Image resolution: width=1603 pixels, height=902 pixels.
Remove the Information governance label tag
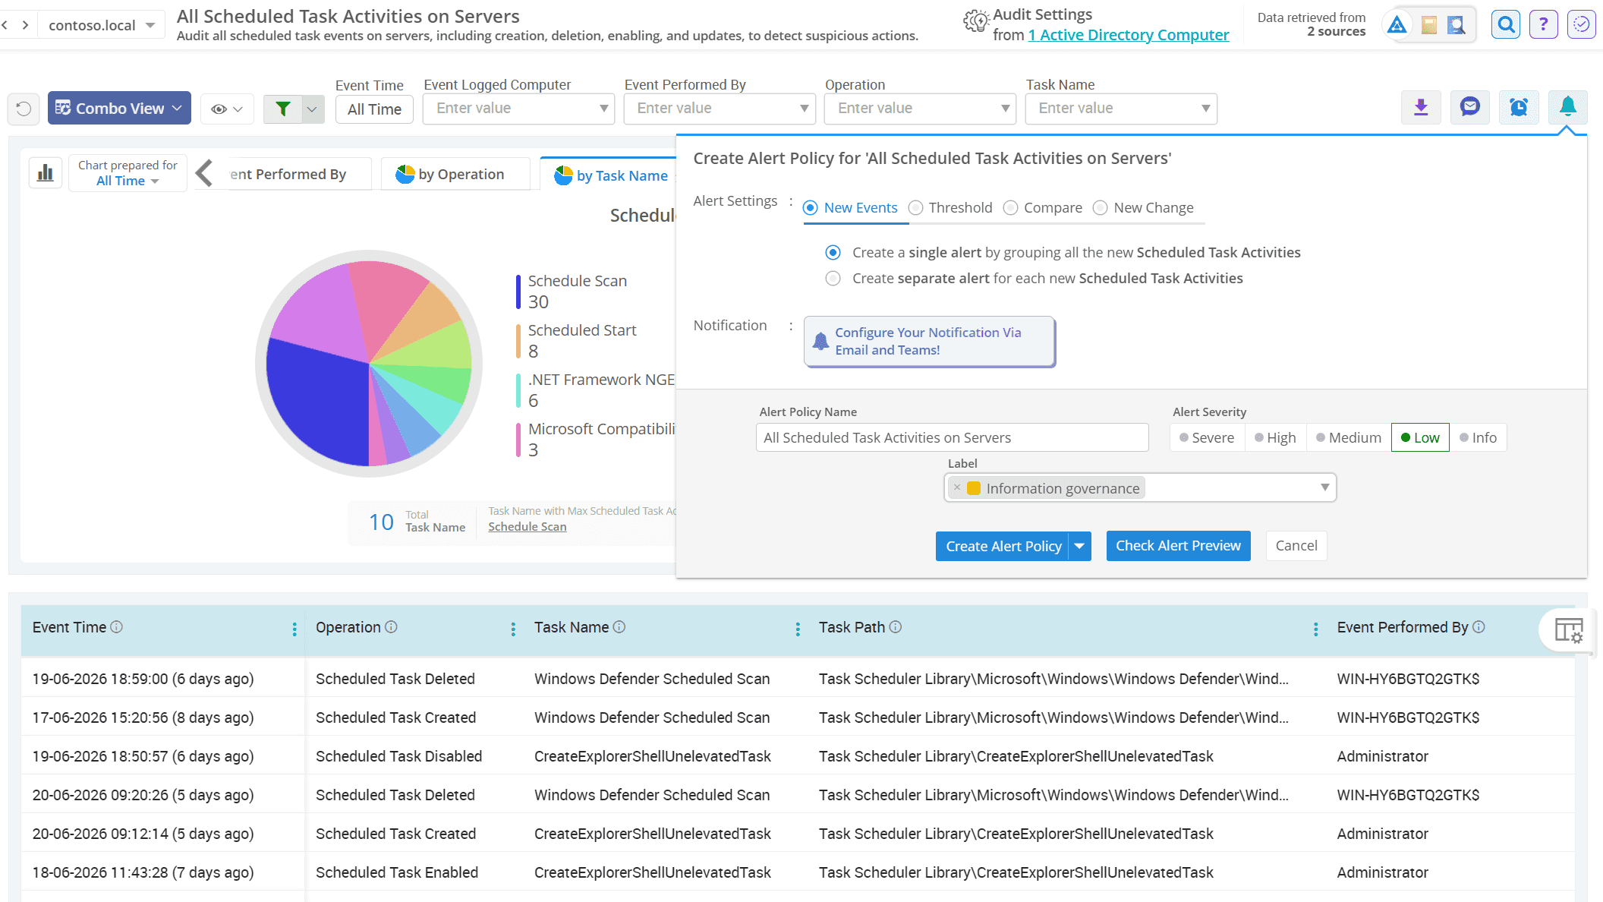point(957,487)
